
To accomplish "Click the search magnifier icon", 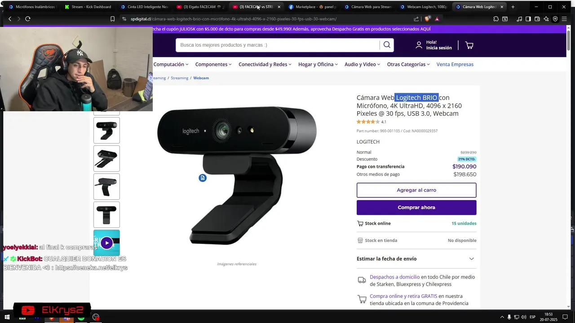I will [387, 45].
